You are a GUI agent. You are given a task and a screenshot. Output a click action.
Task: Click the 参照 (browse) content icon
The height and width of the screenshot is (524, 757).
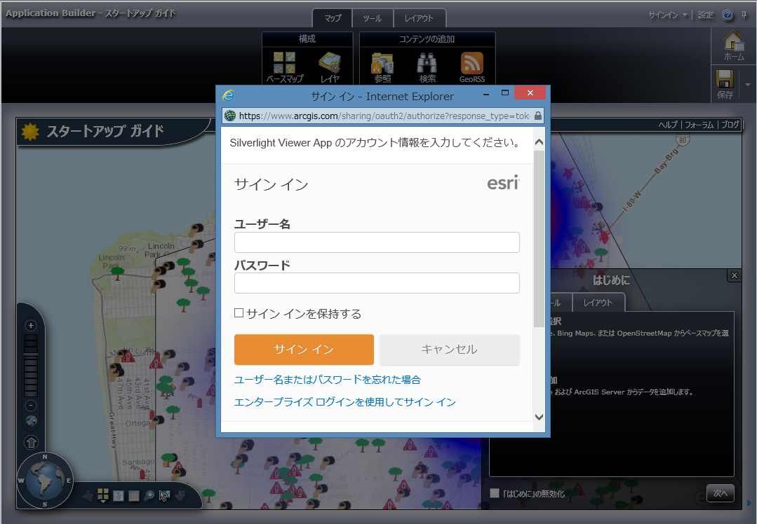pyautogui.click(x=382, y=67)
